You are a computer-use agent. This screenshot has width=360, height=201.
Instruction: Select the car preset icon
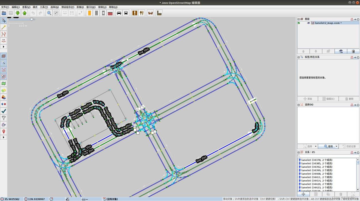tap(119, 13)
